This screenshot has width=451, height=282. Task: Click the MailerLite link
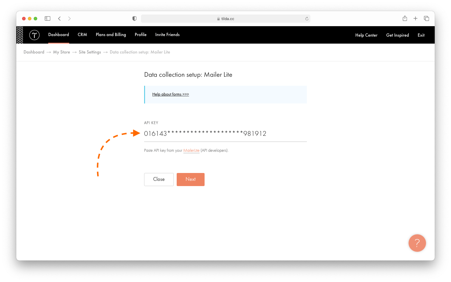point(191,150)
